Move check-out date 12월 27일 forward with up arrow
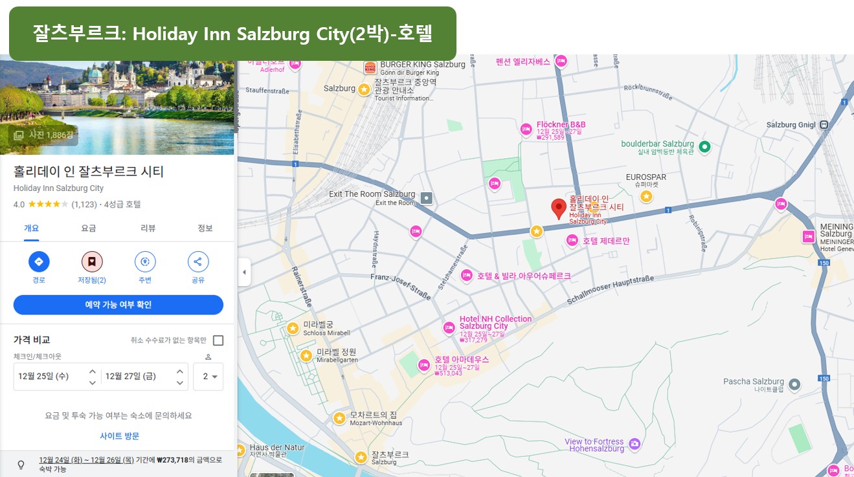The width and height of the screenshot is (854, 477). (x=179, y=372)
